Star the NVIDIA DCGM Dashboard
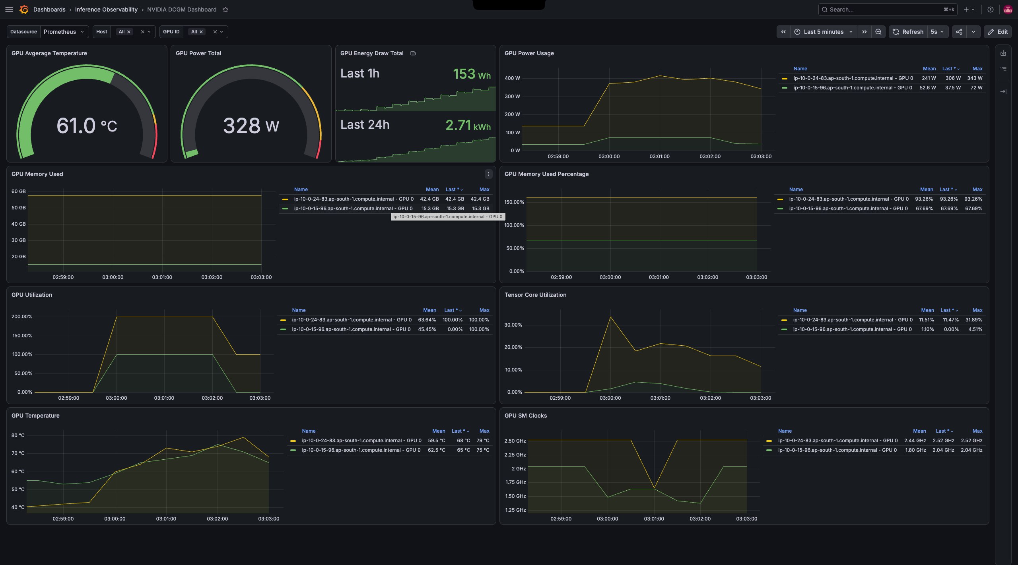1018x565 pixels. click(225, 10)
